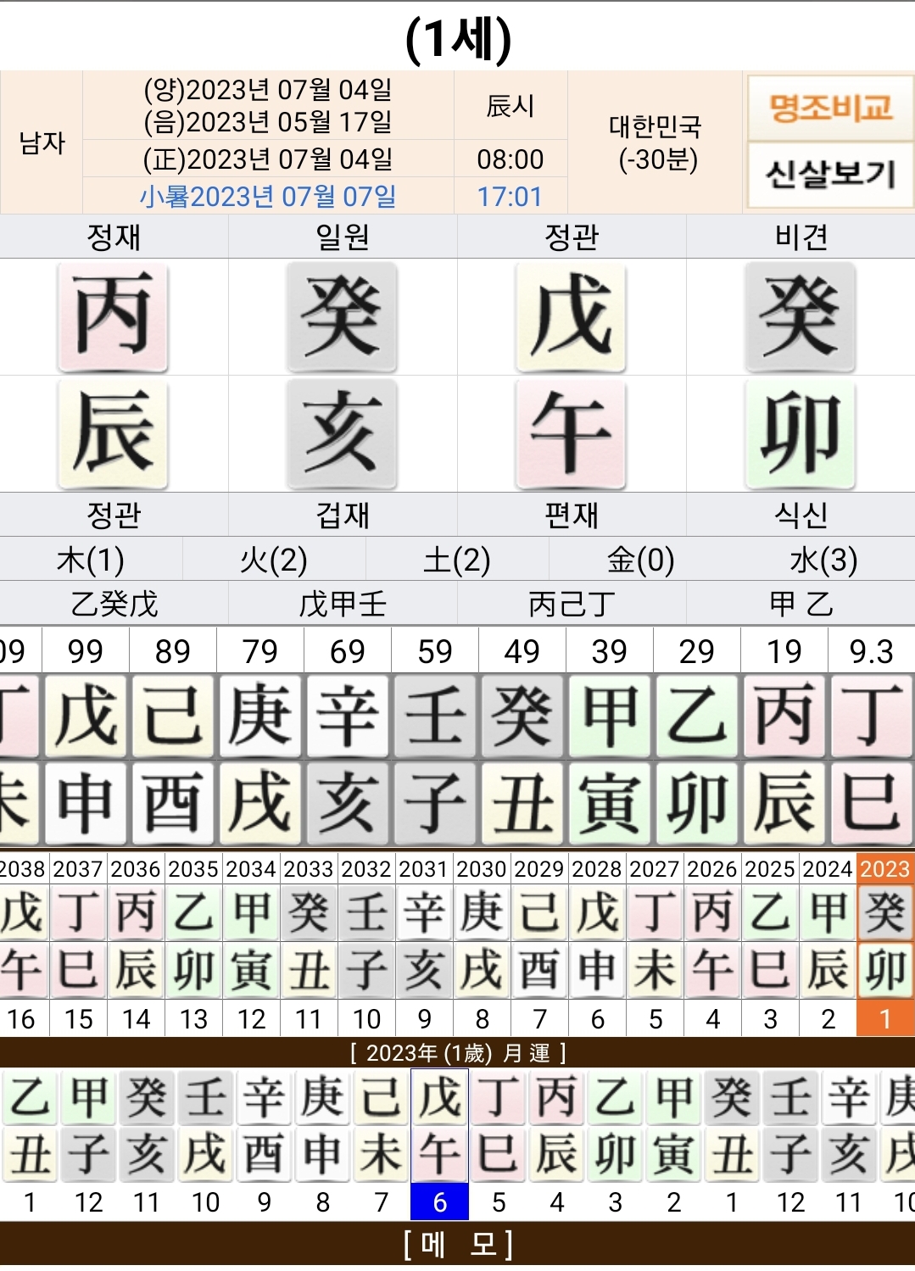Tap the 겁재 label under day branch
This screenshot has width=915, height=1271.
pyautogui.click(x=343, y=515)
